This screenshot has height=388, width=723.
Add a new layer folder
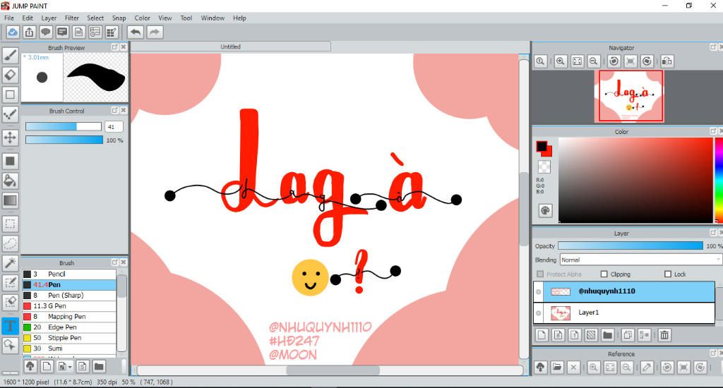[608, 335]
